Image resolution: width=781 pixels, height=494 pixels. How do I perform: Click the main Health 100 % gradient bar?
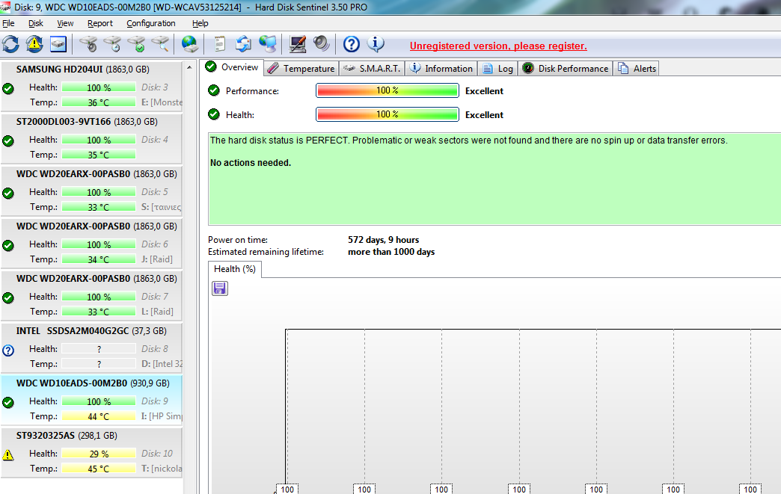387,114
